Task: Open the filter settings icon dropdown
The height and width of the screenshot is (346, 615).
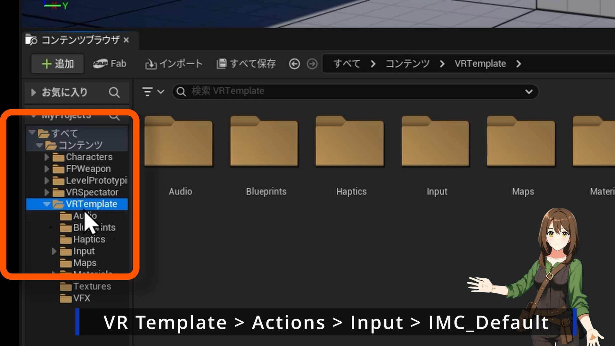Action: 153,92
